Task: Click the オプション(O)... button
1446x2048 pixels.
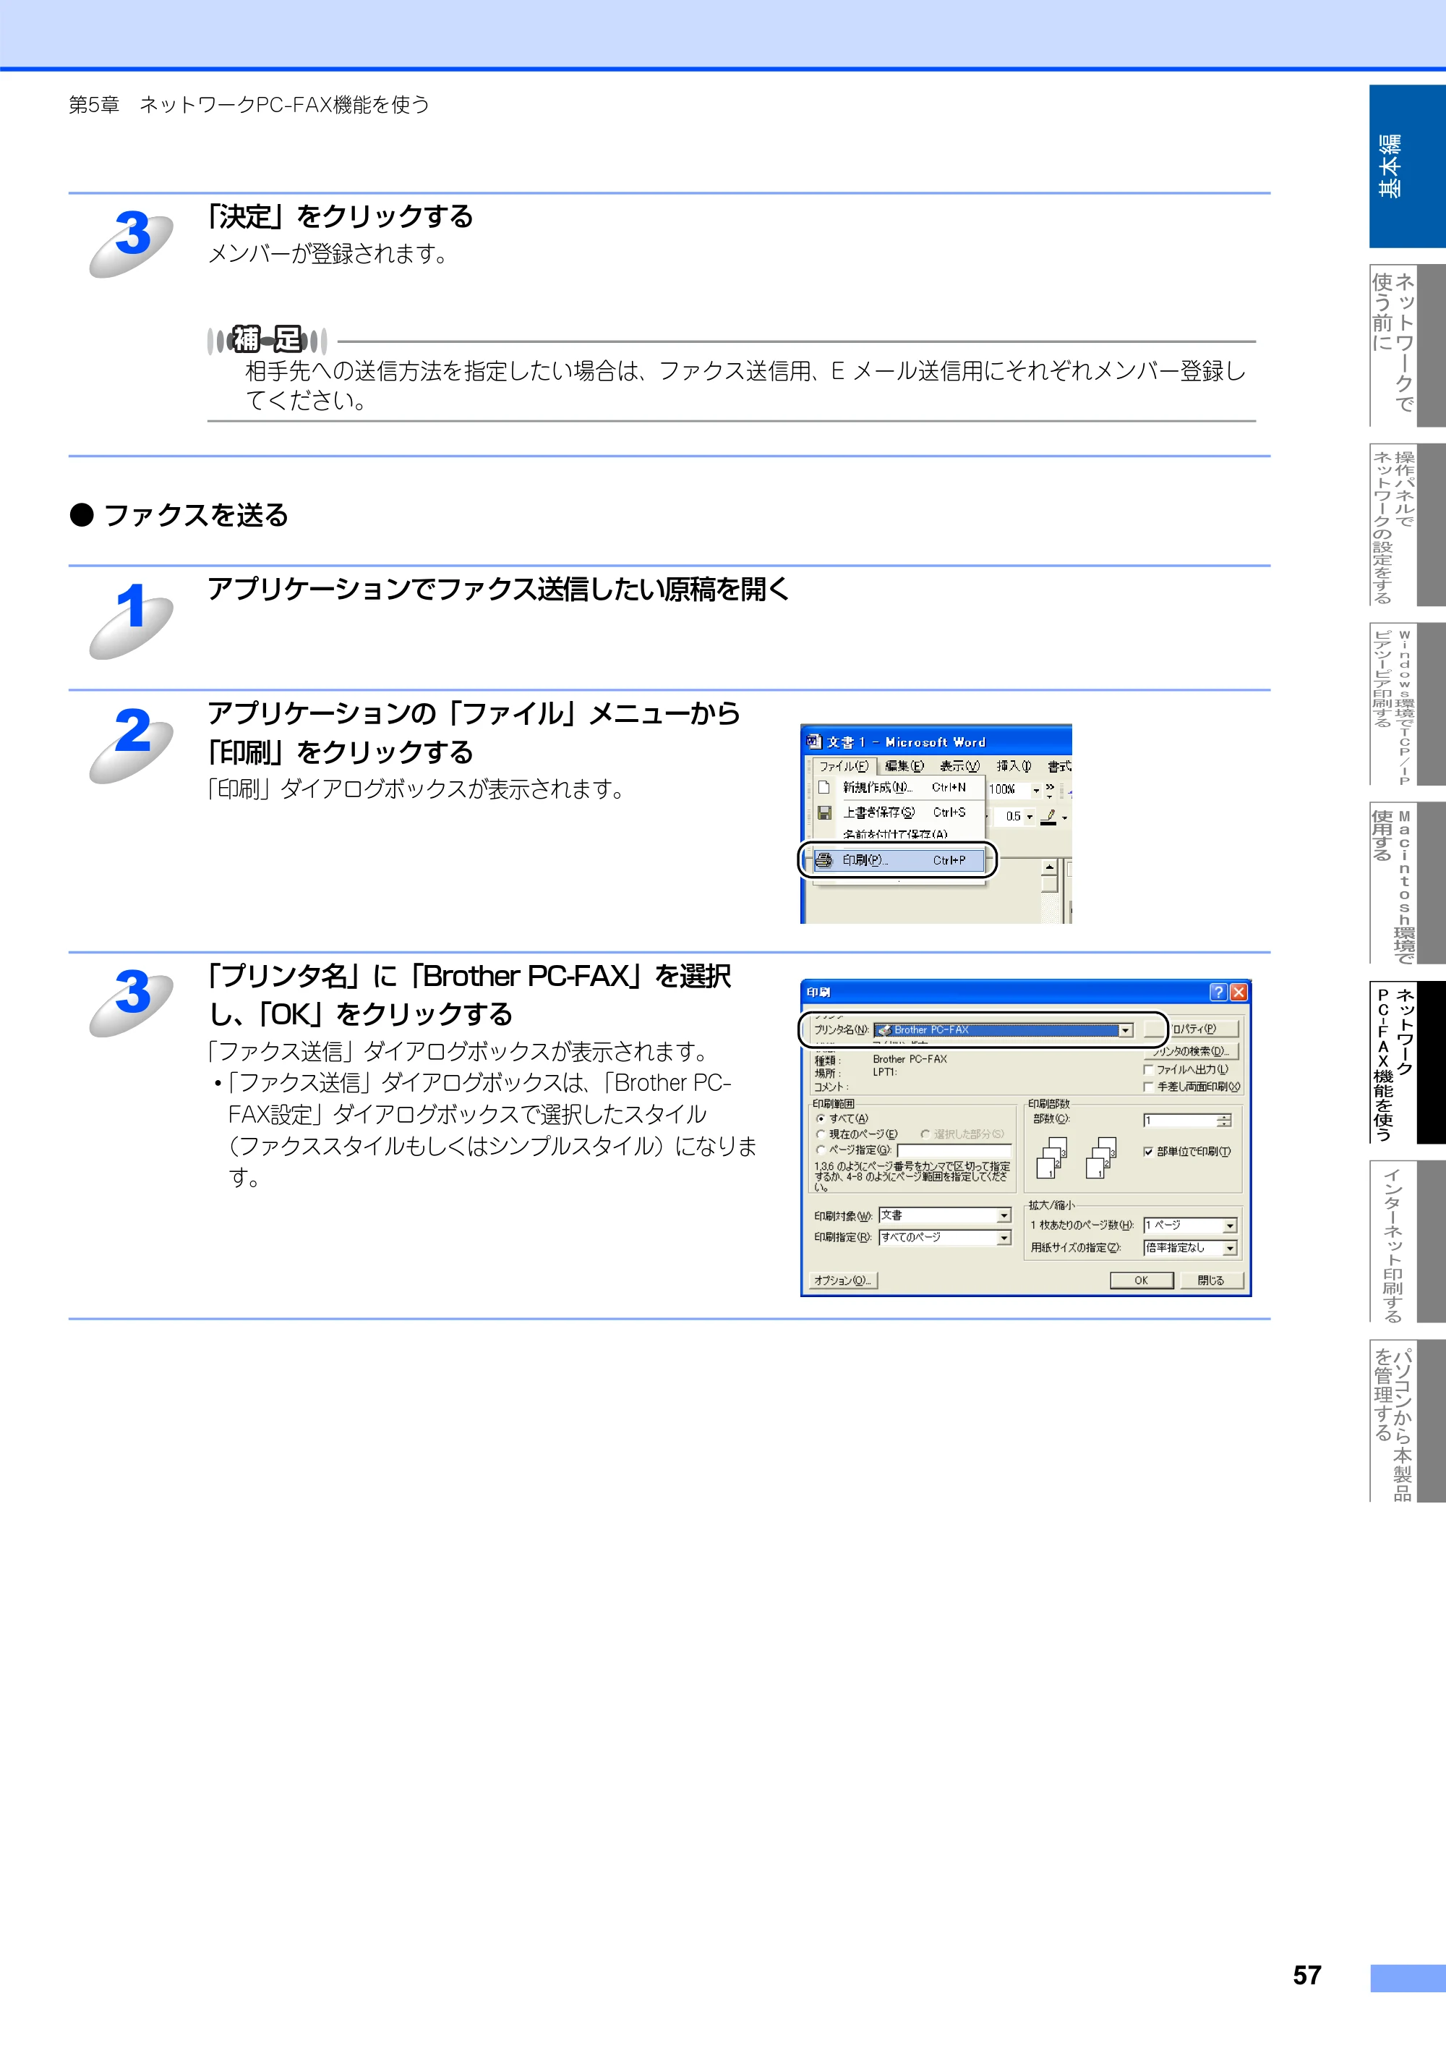Action: [843, 1280]
